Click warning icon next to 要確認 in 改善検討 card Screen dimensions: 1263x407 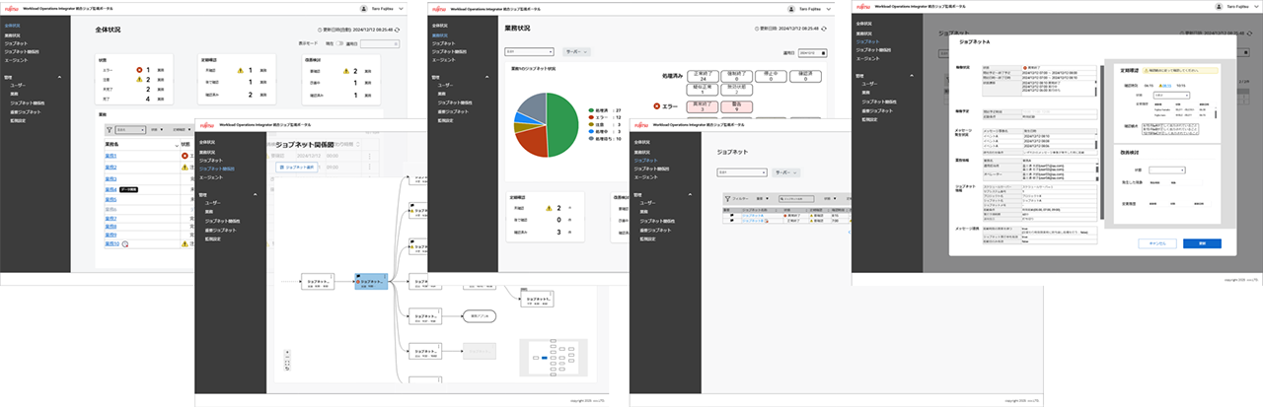347,71
